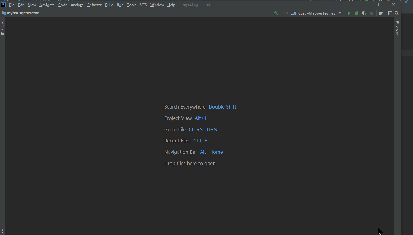Open Search Everywhere magnifier icon
Viewport: 413px width, 235px height.
point(397,13)
